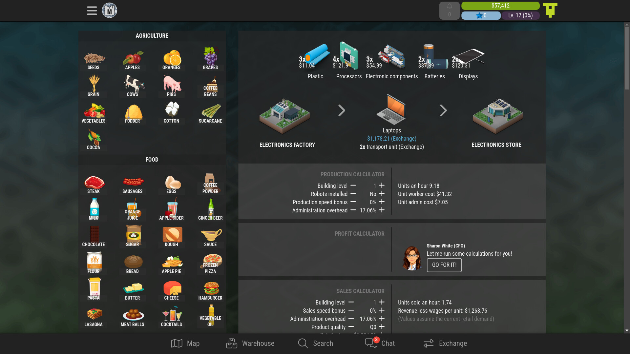Click chevron arrow after Electronics Factory
The image size is (630, 354).
(342, 110)
